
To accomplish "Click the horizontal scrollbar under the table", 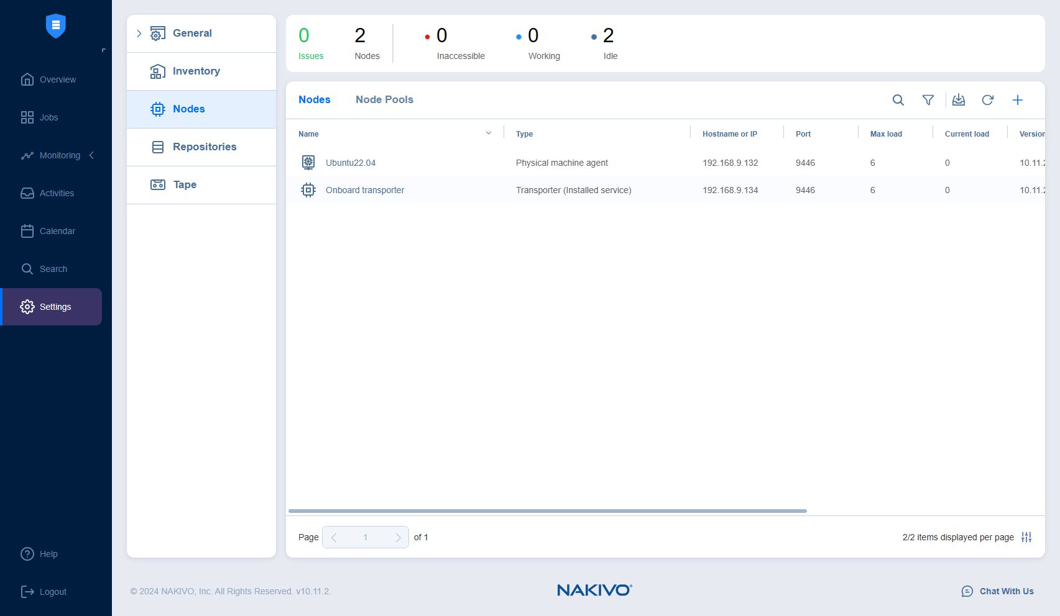I will click(547, 511).
